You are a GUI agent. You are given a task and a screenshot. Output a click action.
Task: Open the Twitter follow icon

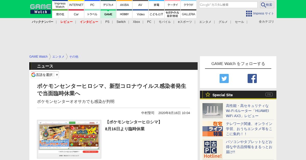pyautogui.click(x=224, y=78)
